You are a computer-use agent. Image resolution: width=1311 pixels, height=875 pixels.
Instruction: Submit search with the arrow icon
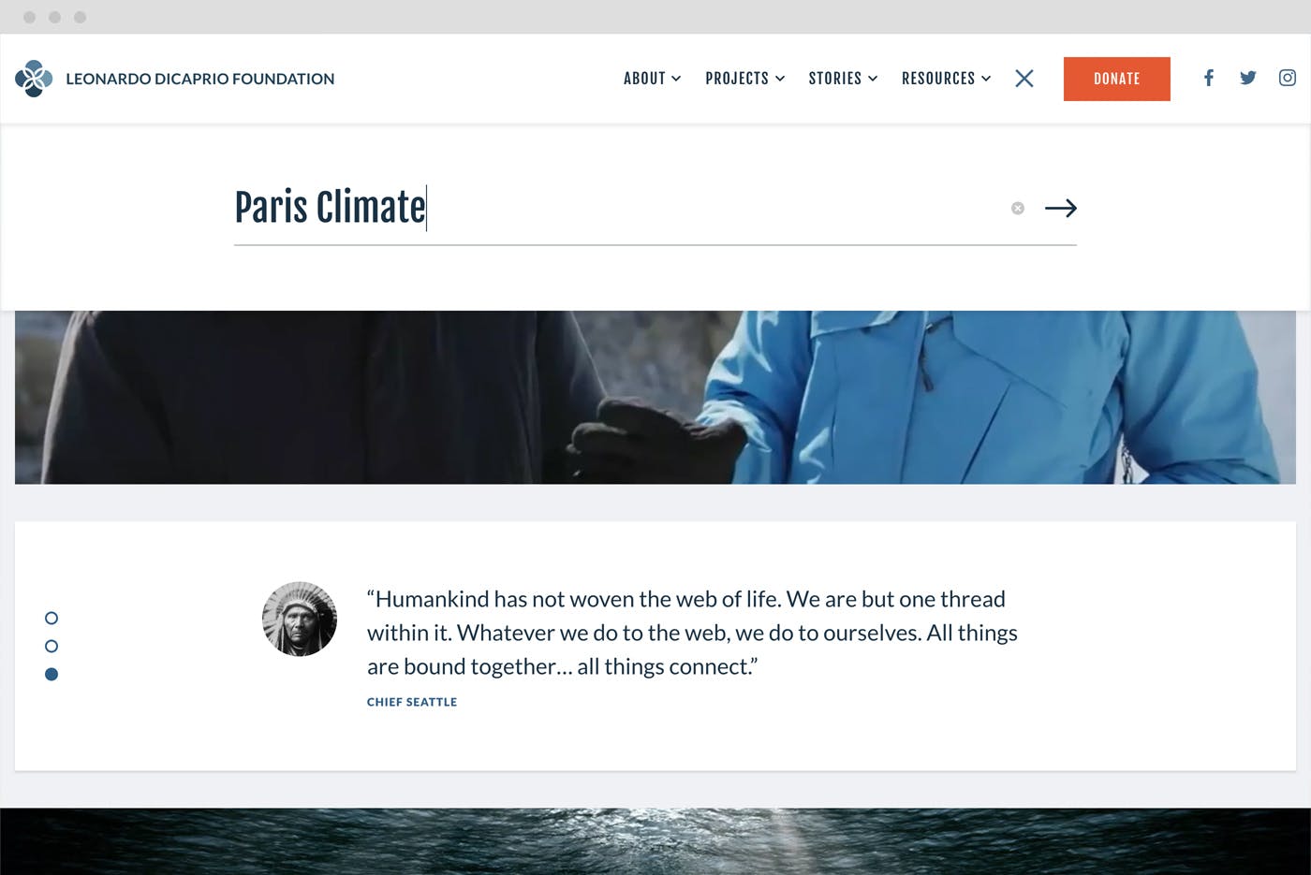tap(1061, 208)
